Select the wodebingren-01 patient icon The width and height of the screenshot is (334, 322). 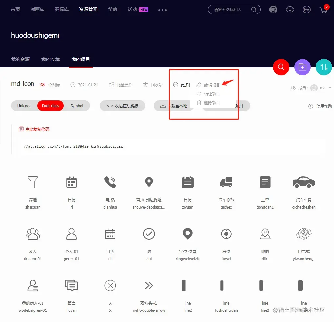(33, 285)
